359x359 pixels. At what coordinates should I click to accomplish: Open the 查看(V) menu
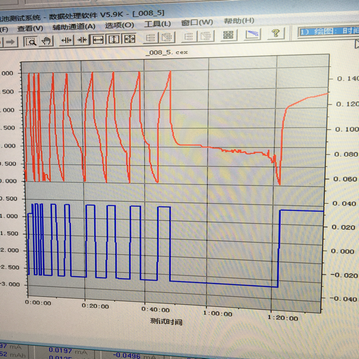click(30, 28)
